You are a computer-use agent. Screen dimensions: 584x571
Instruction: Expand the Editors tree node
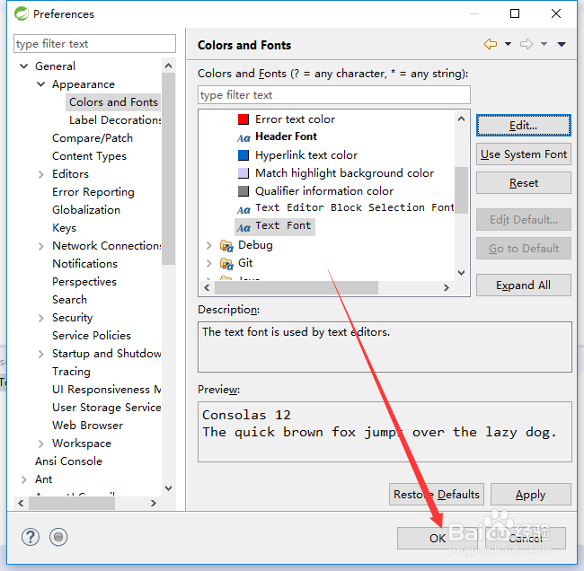point(41,174)
